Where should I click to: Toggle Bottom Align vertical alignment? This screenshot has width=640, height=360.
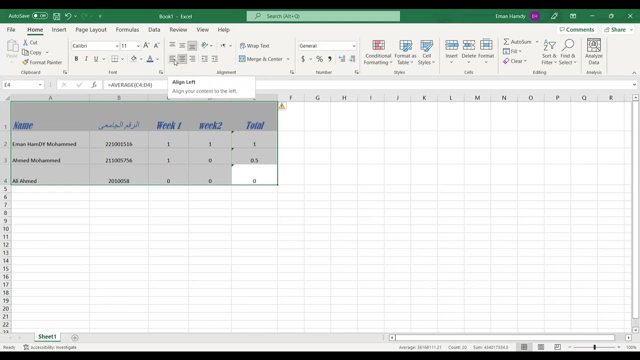pos(192,45)
